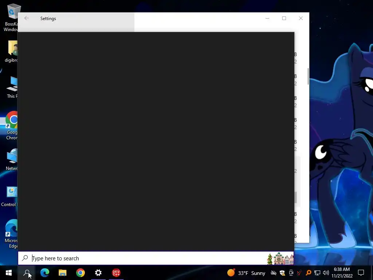
Task: Click the holiday village search highlight image
Action: pyautogui.click(x=280, y=259)
